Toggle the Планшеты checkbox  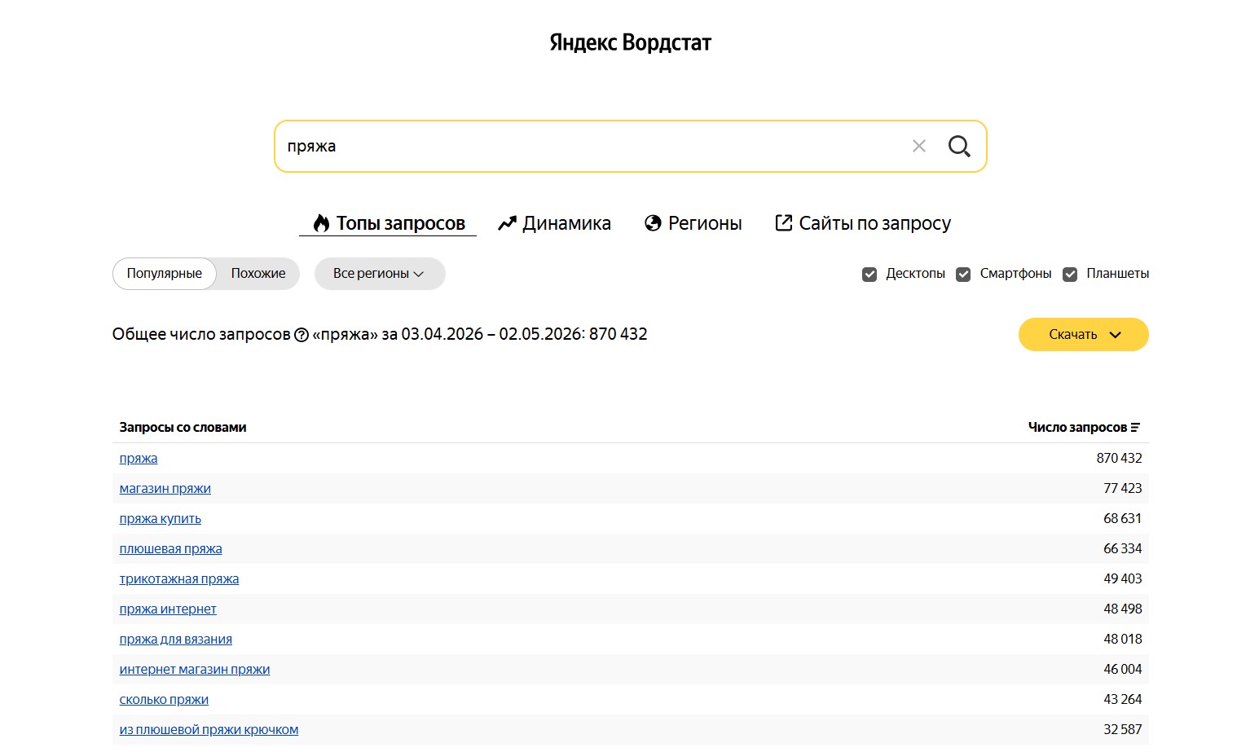tap(1070, 275)
